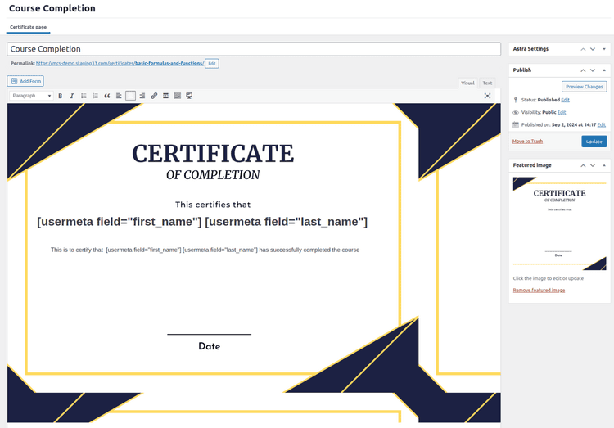This screenshot has width=614, height=428.
Task: Select the Certificate page tab
Action: [28, 27]
